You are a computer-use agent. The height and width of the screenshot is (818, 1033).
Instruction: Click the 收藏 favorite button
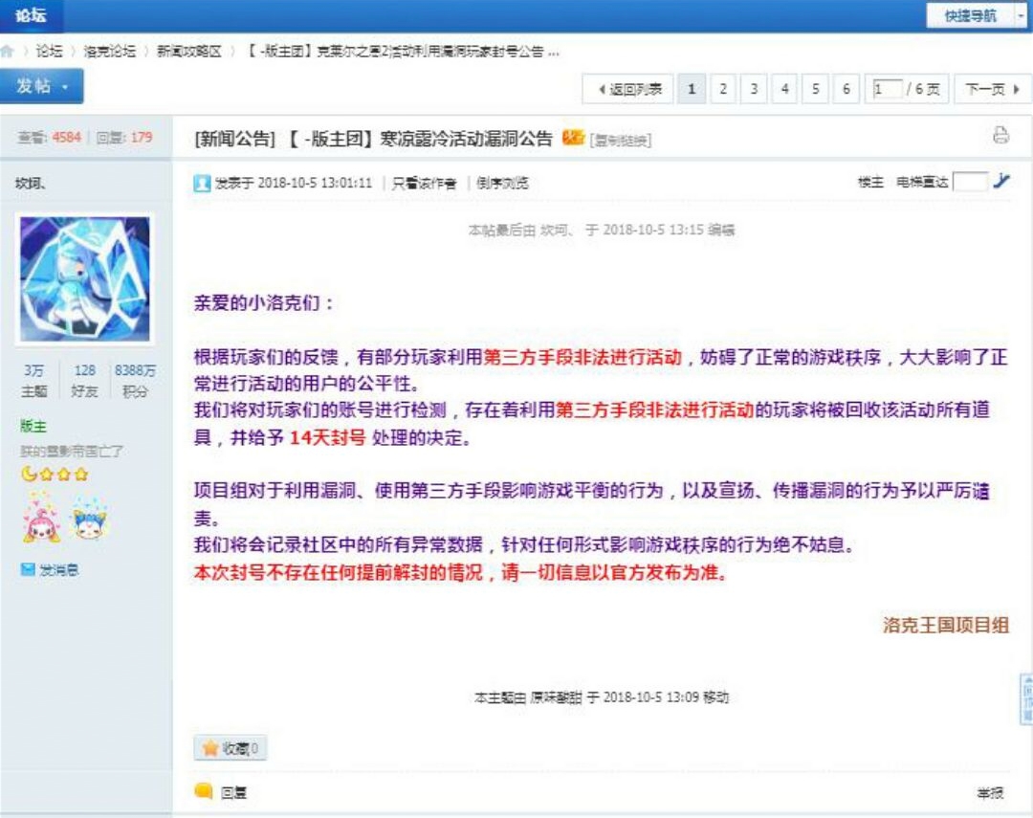coord(231,748)
